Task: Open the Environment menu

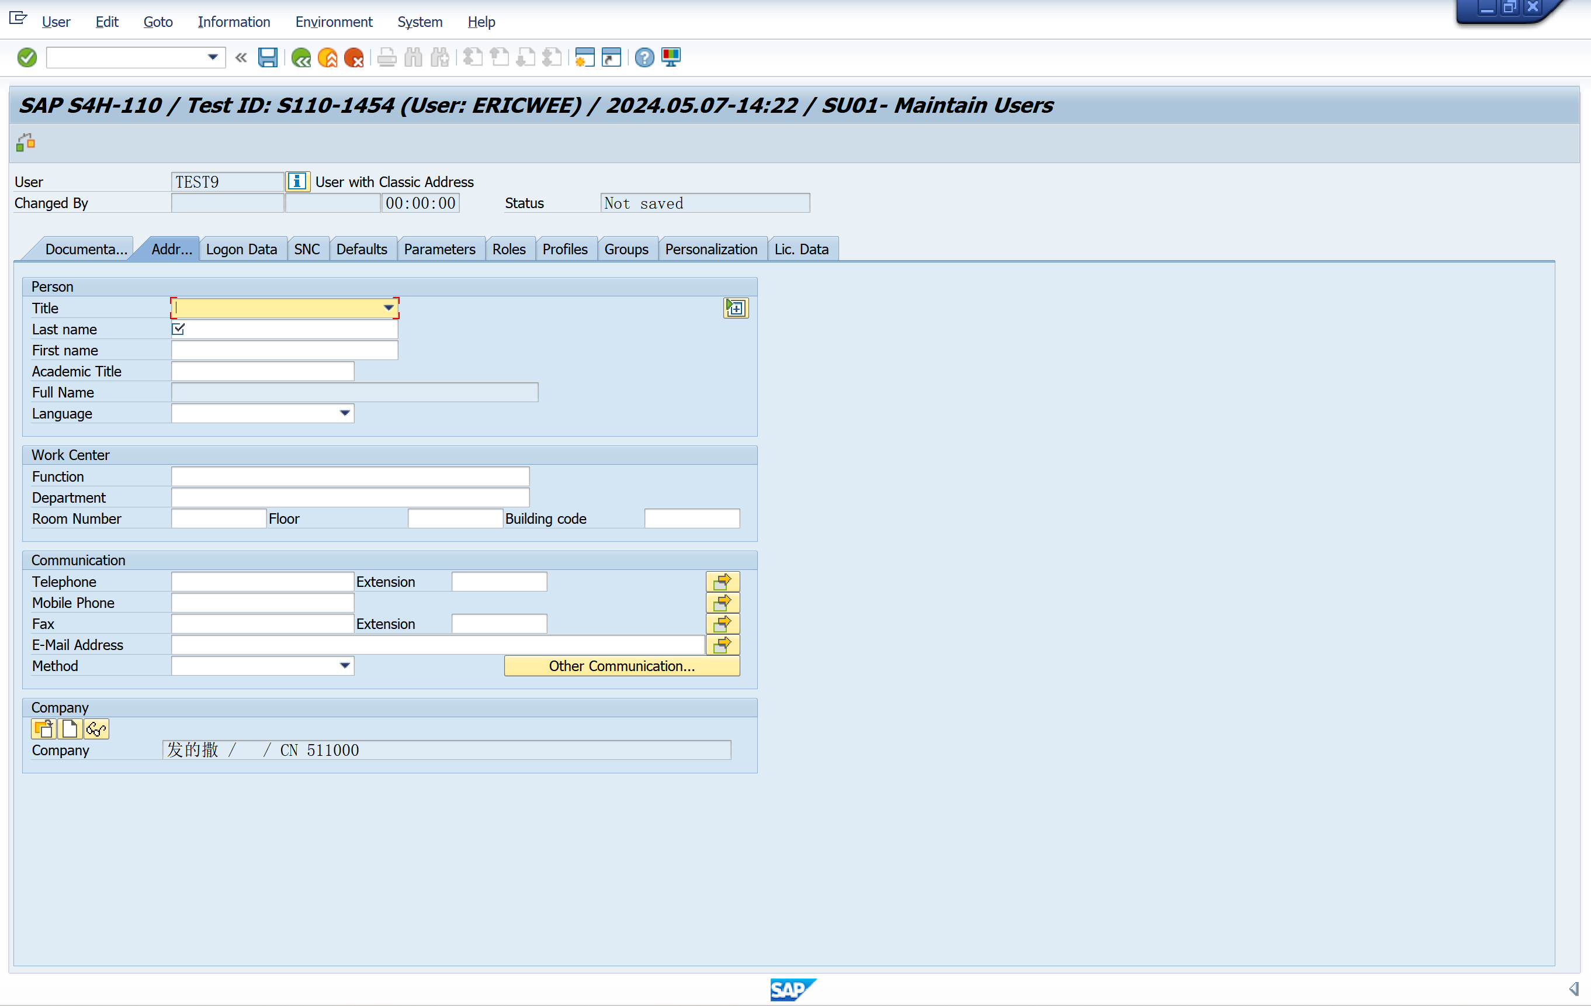Action: [x=334, y=22]
